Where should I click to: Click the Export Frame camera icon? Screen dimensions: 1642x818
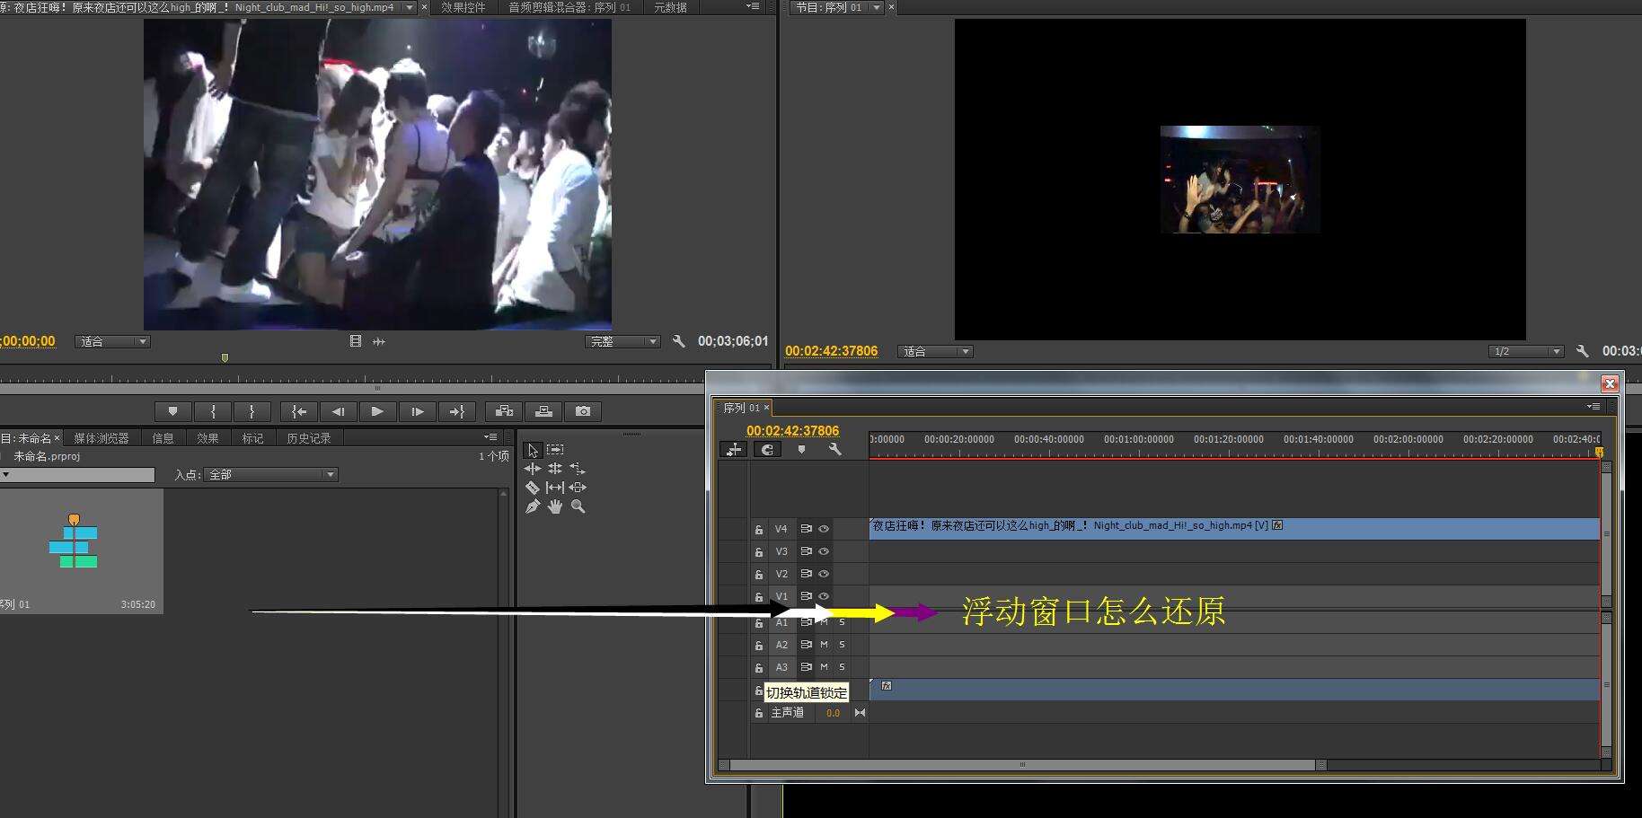tap(583, 411)
